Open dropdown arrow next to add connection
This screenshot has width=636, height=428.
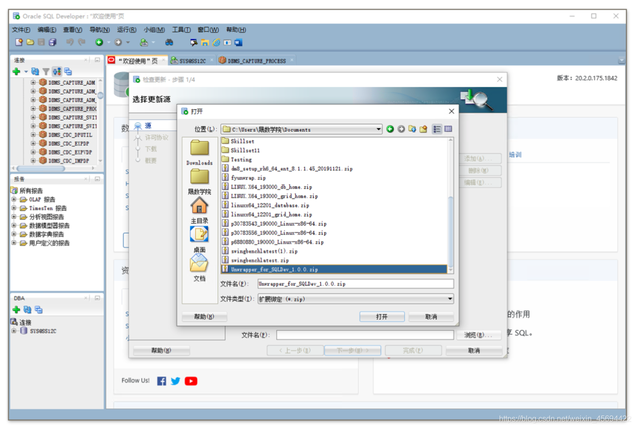click(26, 72)
